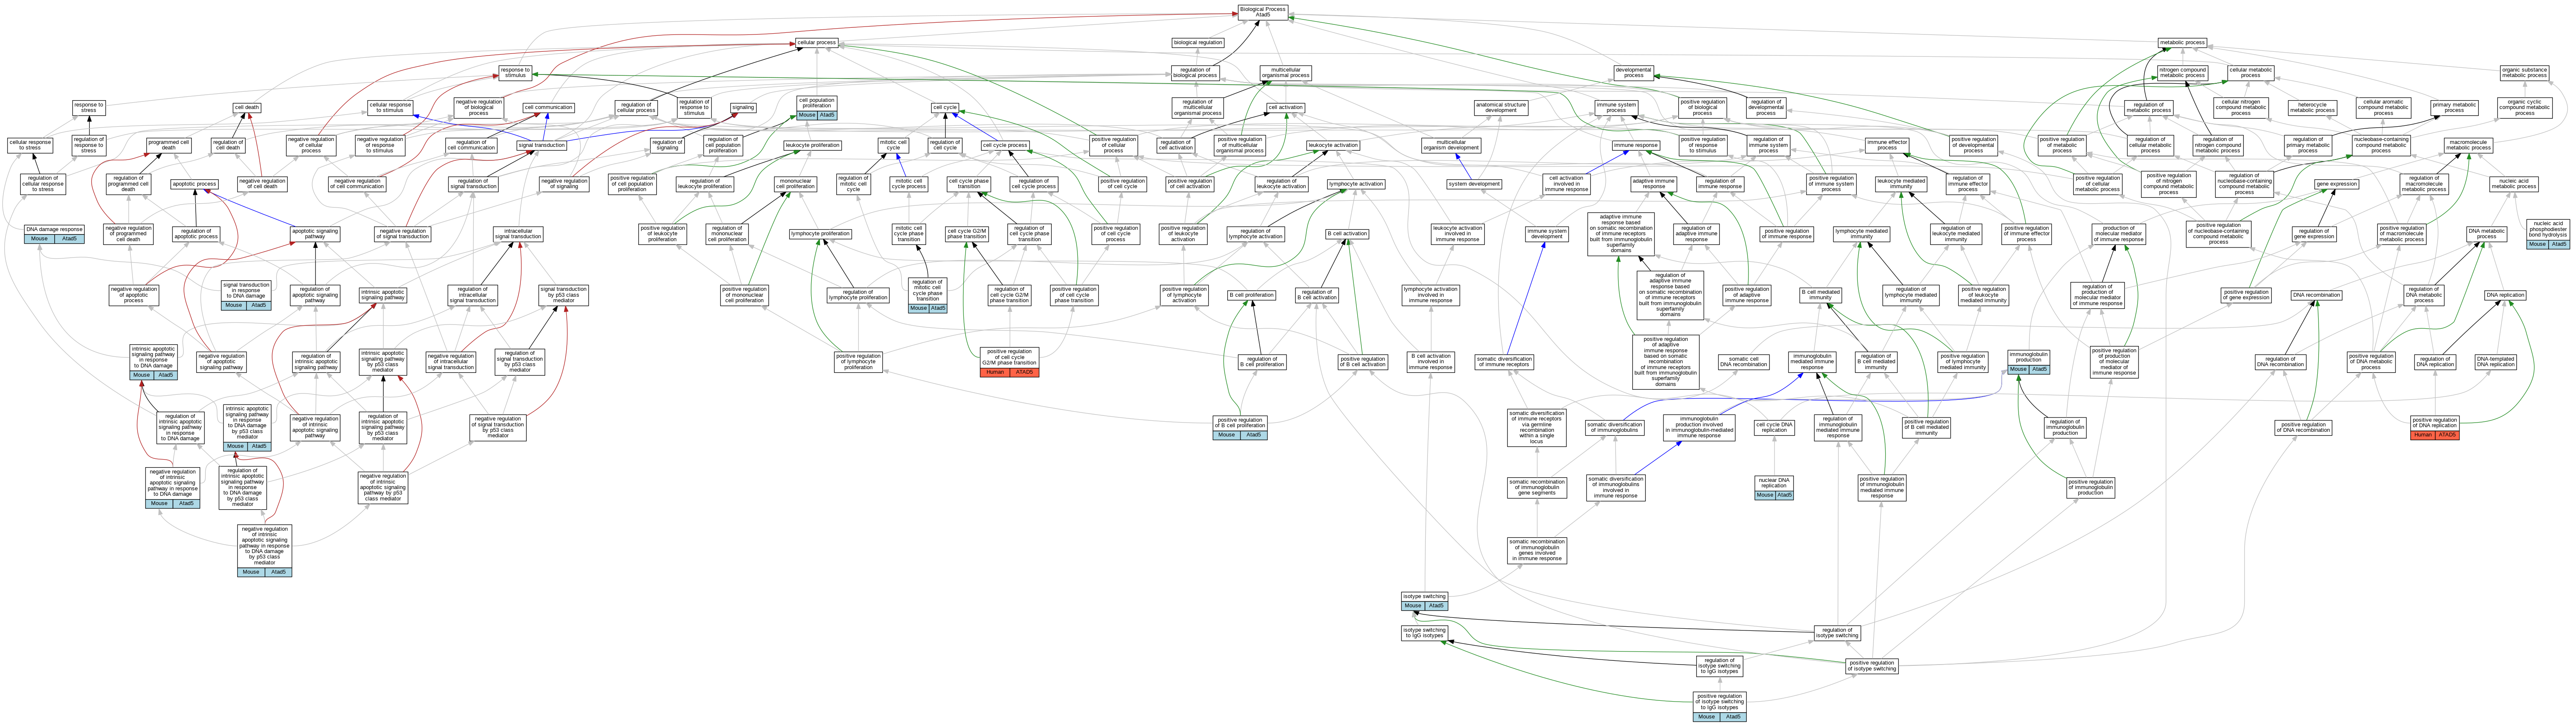This screenshot has height=726, width=2576.
Task: Click the 'regulation of isotype switching' node
Action: pos(1837,633)
